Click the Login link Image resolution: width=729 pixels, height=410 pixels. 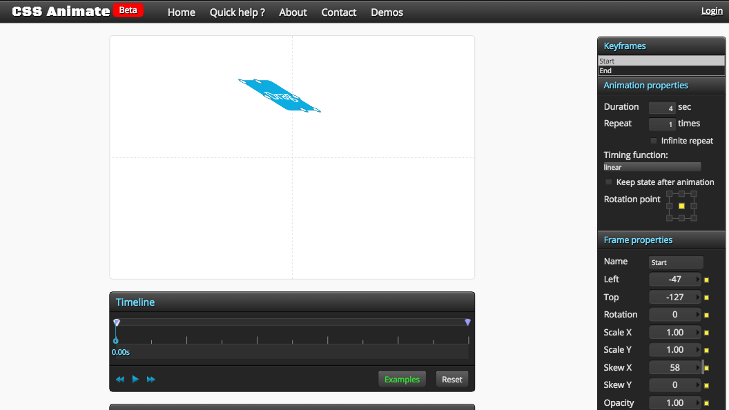click(712, 10)
